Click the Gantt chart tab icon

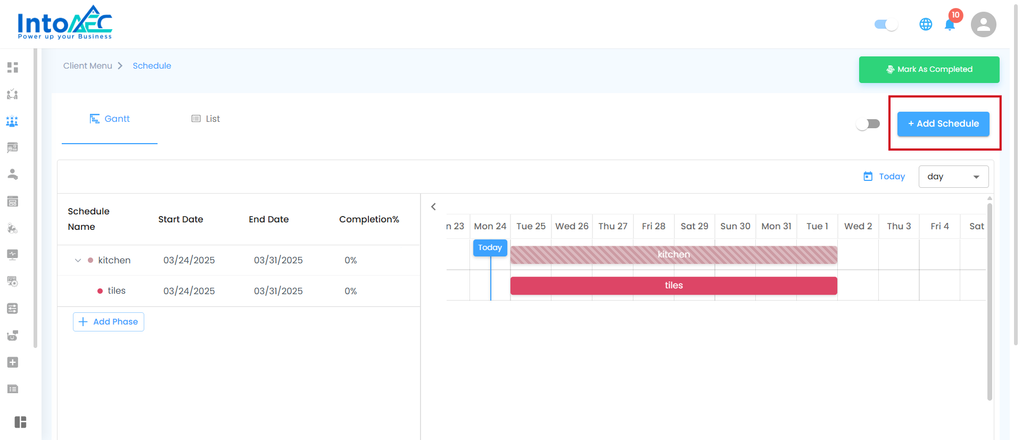95,119
